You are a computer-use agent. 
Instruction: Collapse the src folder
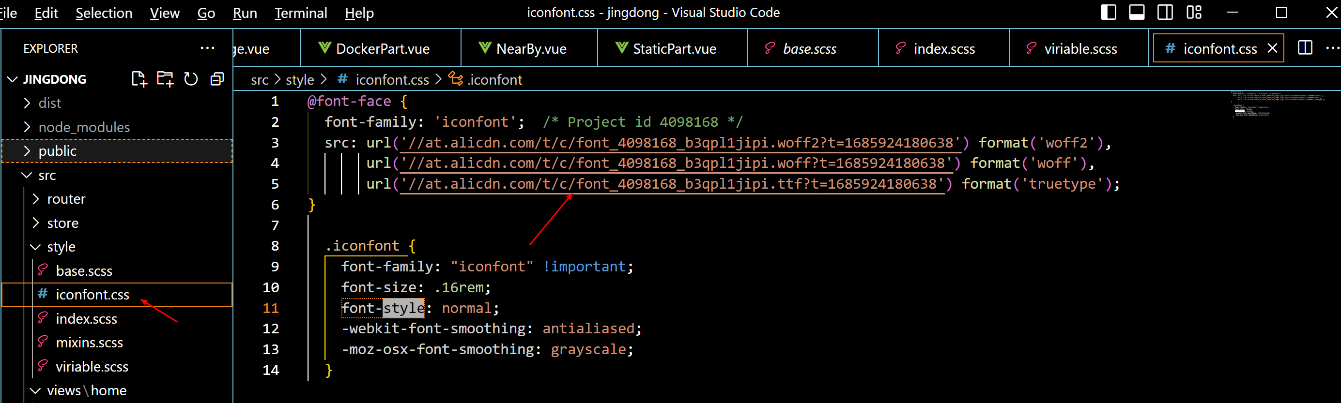pos(27,175)
